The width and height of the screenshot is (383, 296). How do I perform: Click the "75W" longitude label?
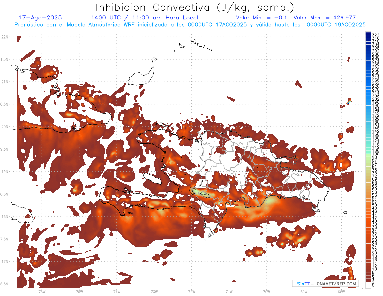coord(79,292)
